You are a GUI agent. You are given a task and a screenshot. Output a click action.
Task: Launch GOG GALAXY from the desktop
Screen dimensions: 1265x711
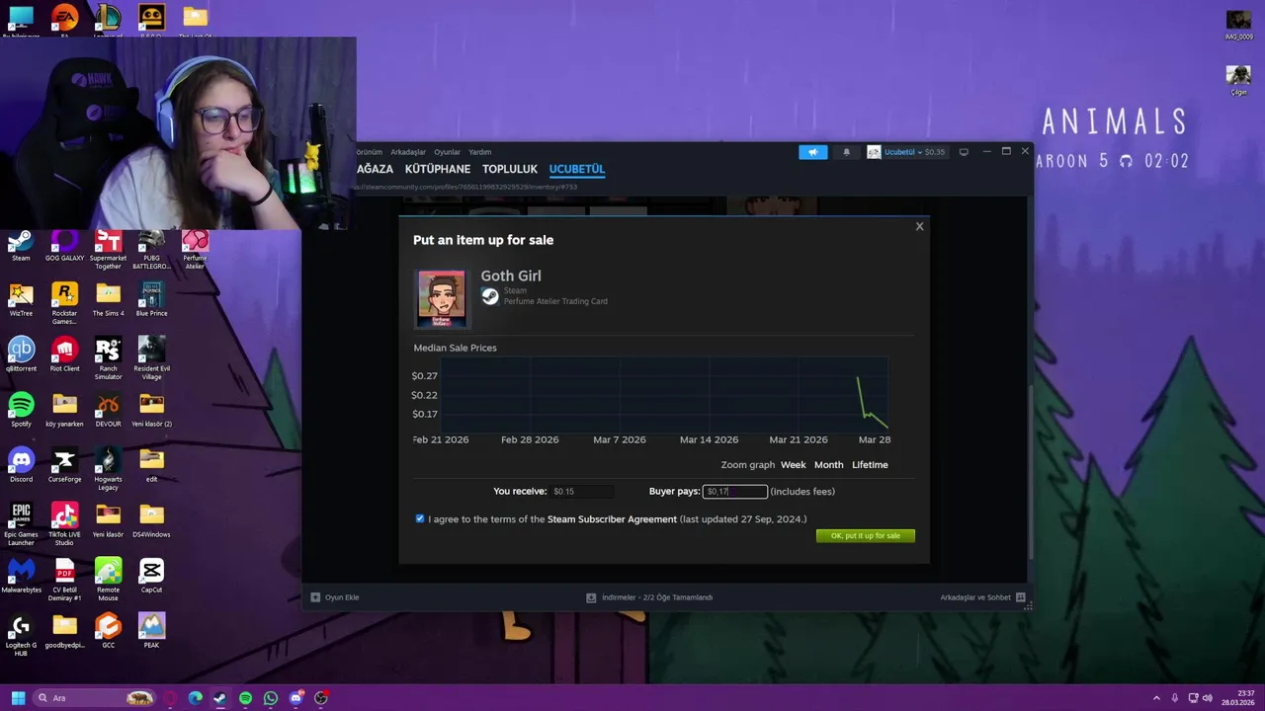(64, 247)
